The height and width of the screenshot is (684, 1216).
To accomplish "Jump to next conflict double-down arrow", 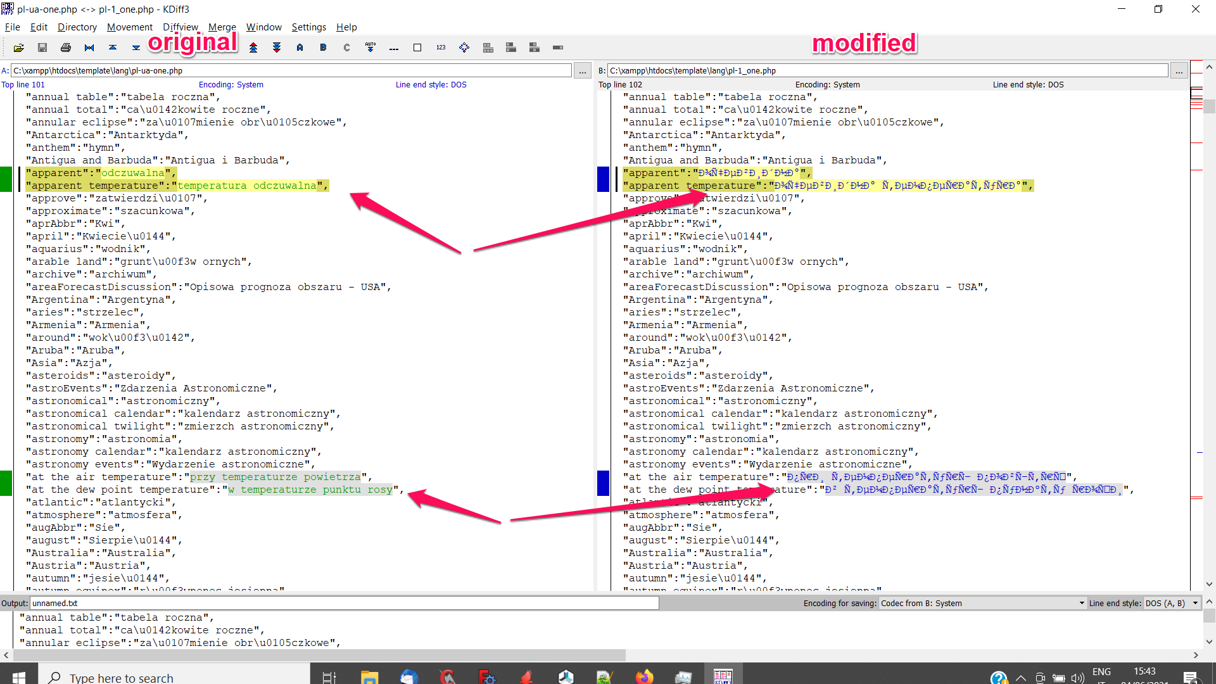I will (277, 47).
